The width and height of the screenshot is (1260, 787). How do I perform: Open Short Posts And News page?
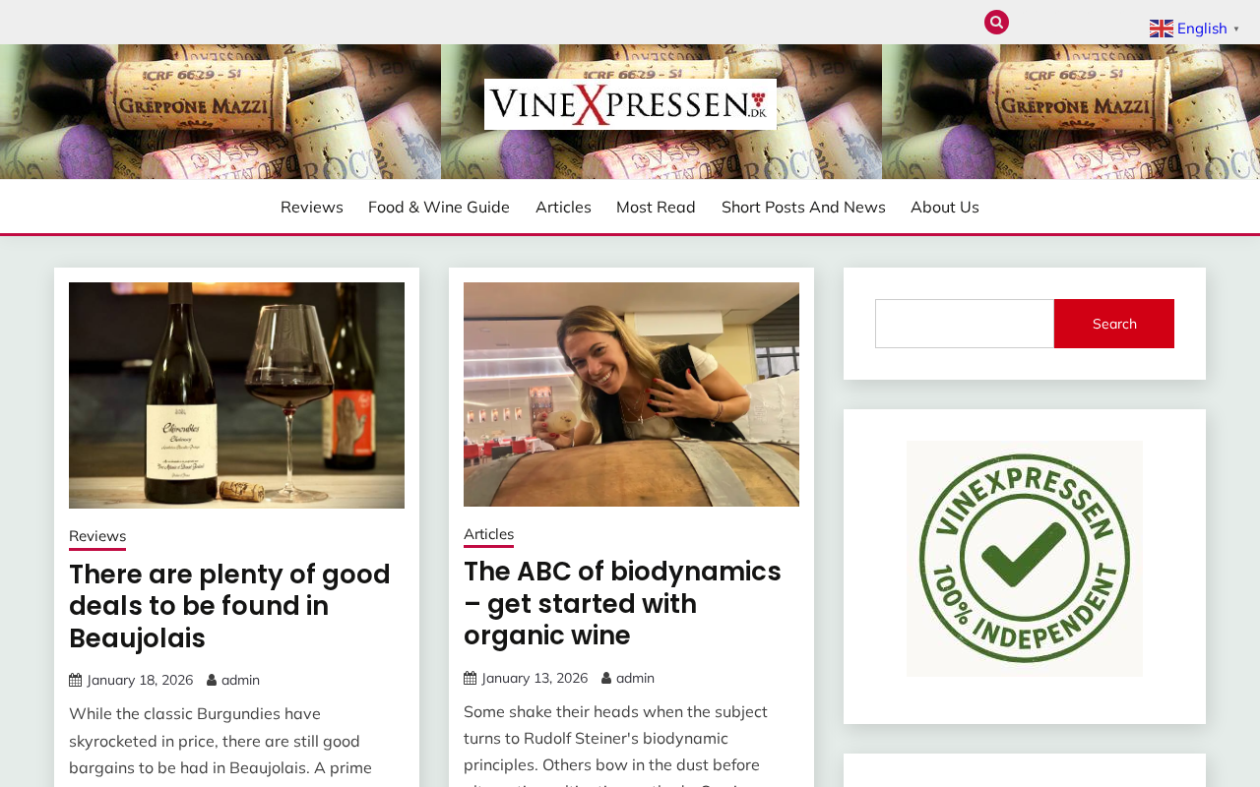point(803,207)
